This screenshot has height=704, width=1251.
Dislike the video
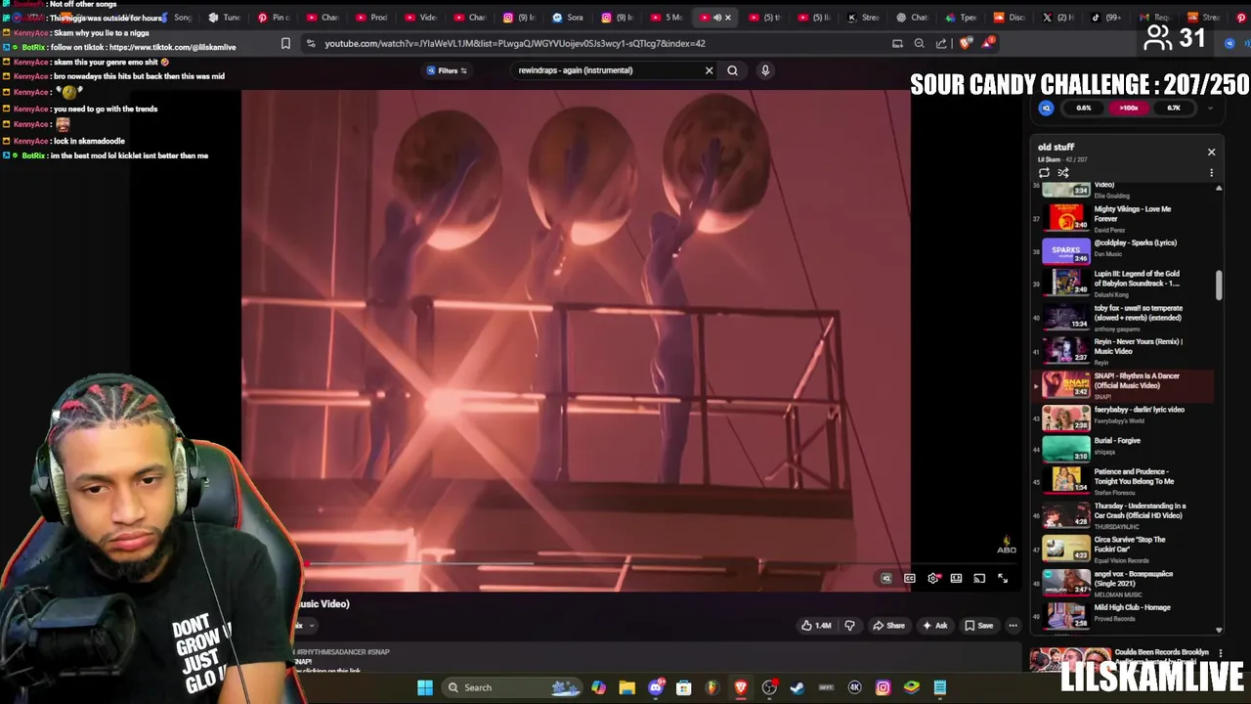(x=849, y=626)
